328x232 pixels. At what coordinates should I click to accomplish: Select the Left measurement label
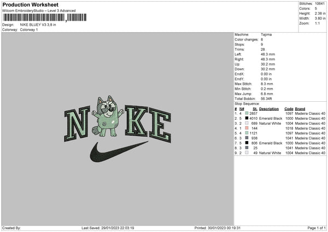pyautogui.click(x=238, y=54)
